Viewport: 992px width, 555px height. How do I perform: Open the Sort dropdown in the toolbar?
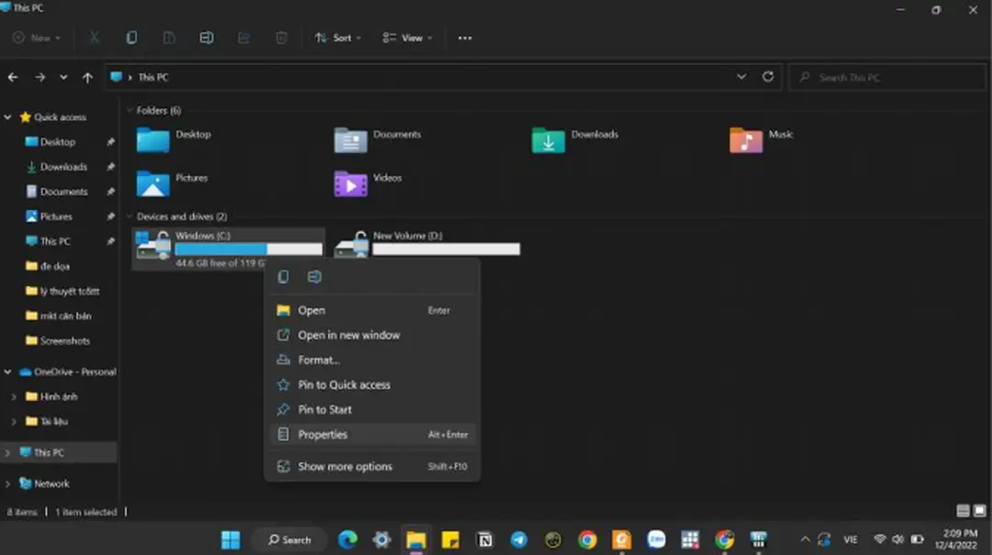pos(337,38)
